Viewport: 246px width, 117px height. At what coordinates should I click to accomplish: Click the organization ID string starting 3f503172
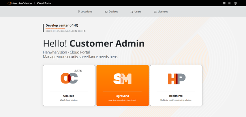(x=60, y=31)
